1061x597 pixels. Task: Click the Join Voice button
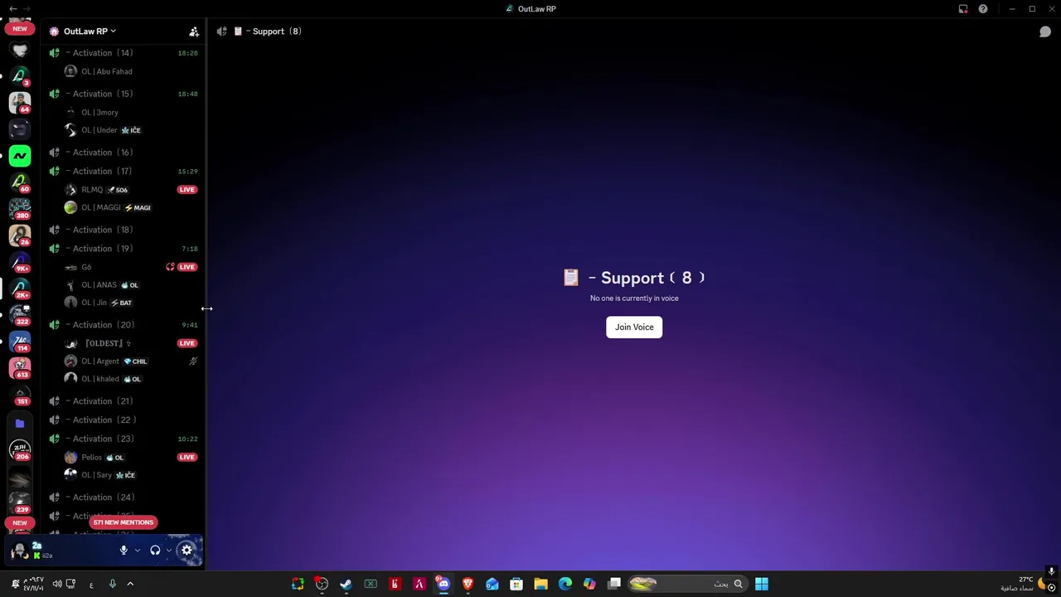pos(634,328)
